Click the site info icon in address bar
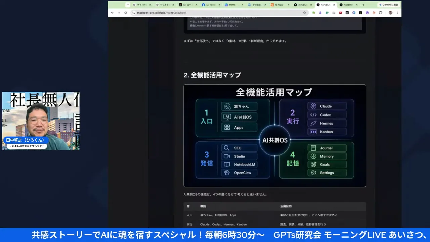This screenshot has width=430, height=242. 133,13
